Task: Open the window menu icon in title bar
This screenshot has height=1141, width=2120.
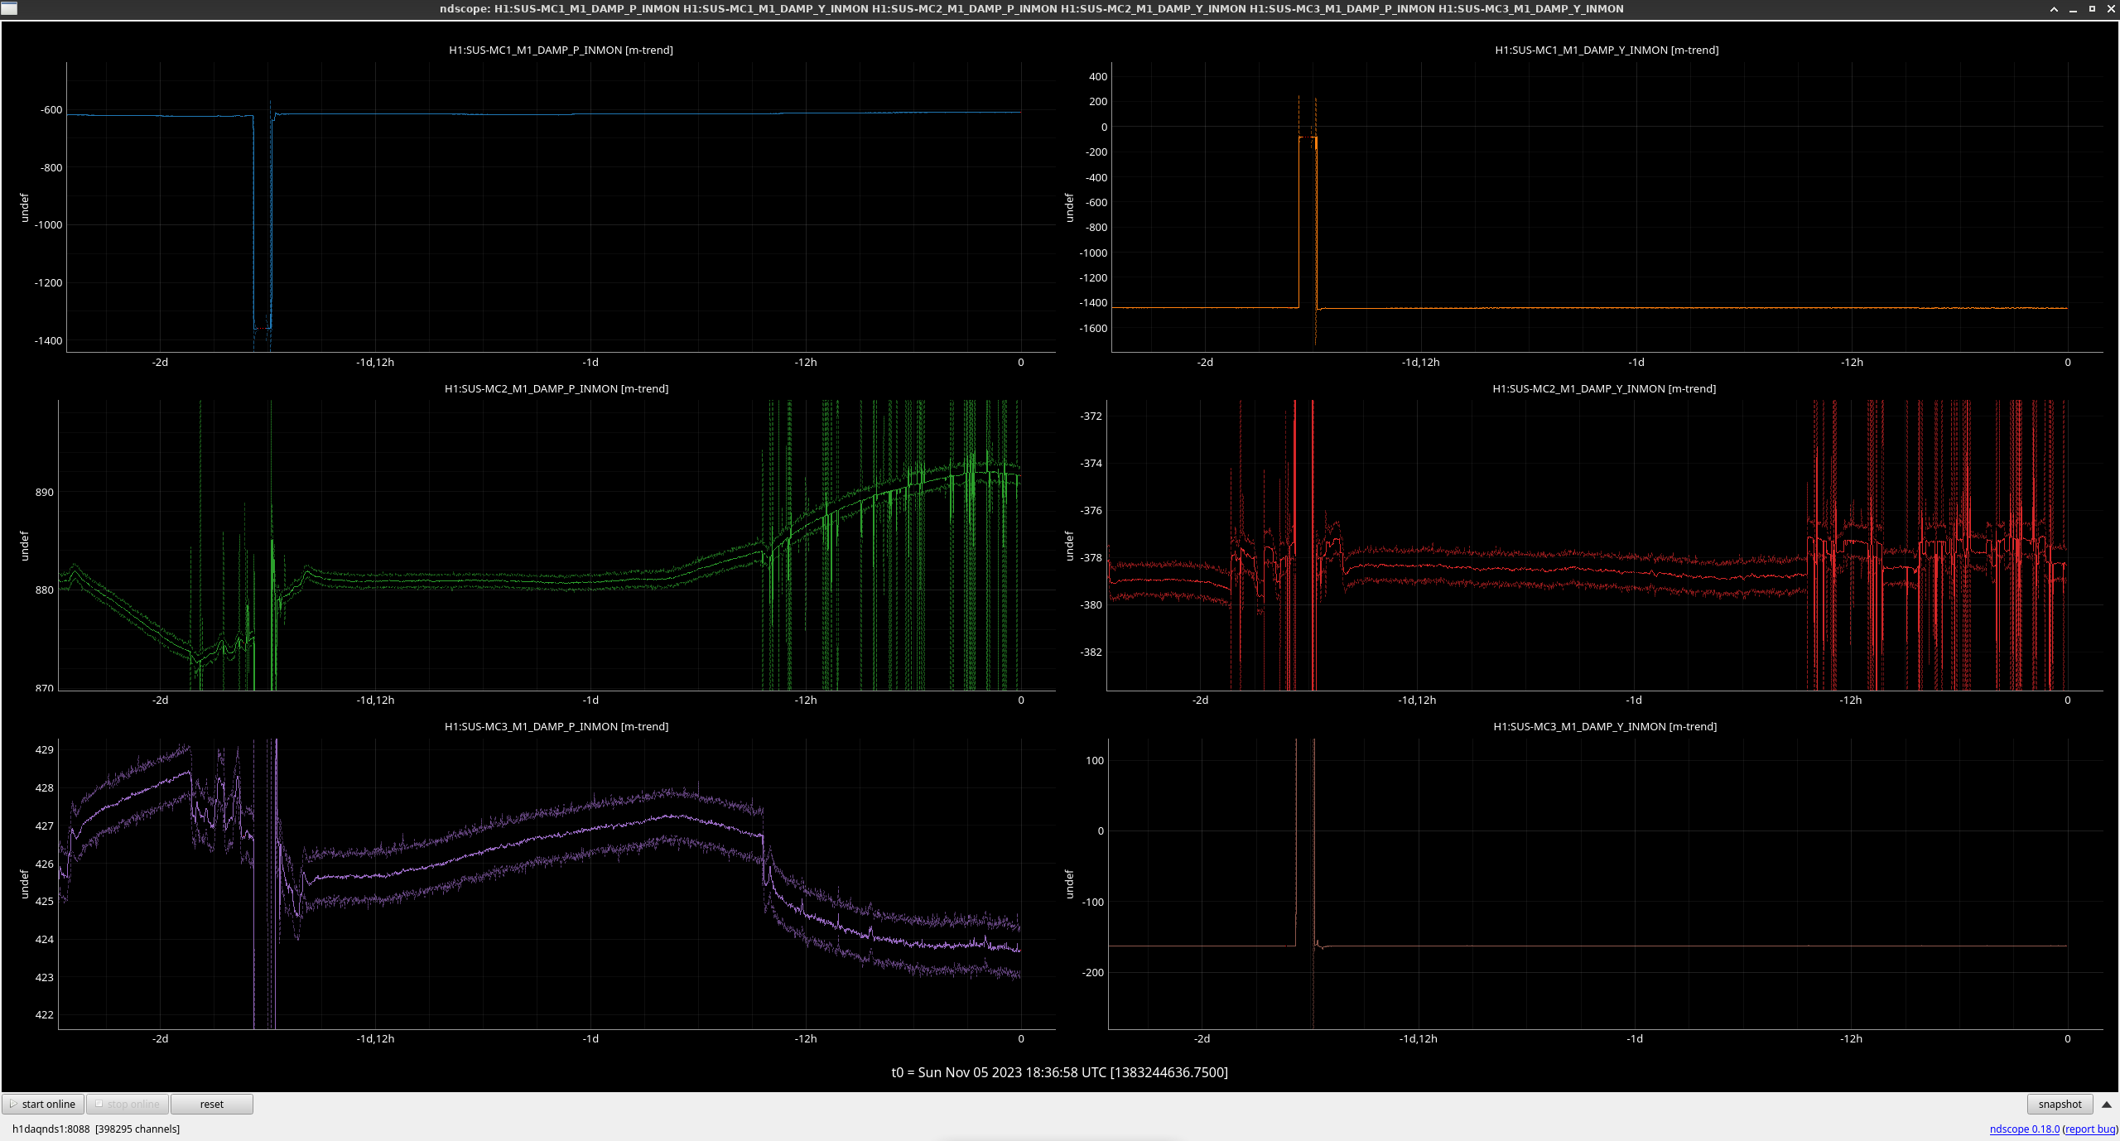Action: pos(8,8)
